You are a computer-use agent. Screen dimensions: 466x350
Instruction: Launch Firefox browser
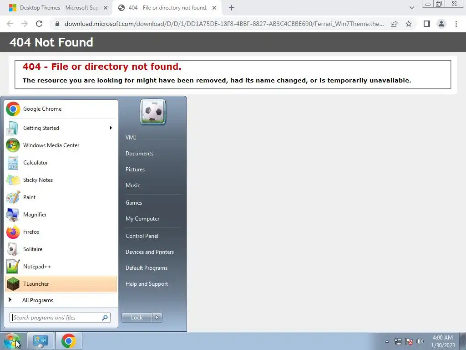61,232
